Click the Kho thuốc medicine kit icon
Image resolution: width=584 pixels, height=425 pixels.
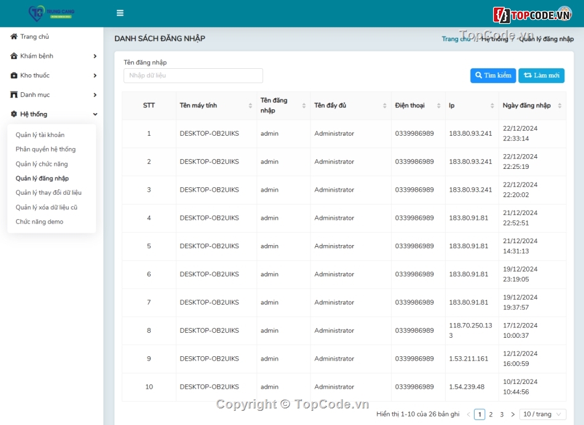coord(14,75)
